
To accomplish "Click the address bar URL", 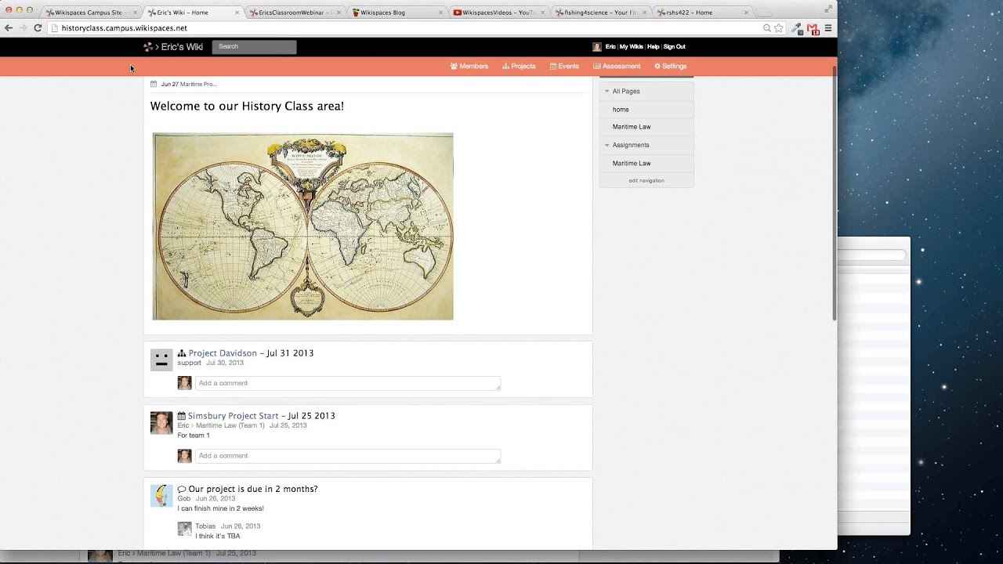I will coord(125,27).
